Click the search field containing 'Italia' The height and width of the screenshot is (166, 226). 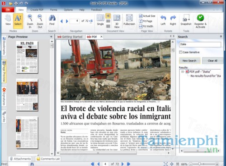tap(200, 44)
